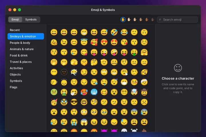Pick the zipper-mouth face emoji
Screen dimensions: 206x137
[114, 62]
